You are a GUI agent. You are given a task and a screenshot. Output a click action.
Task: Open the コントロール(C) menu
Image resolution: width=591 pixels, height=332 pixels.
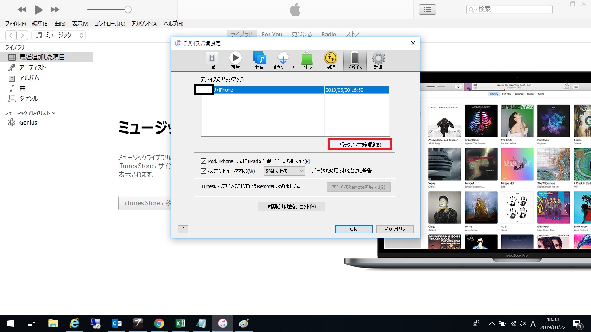coord(110,24)
